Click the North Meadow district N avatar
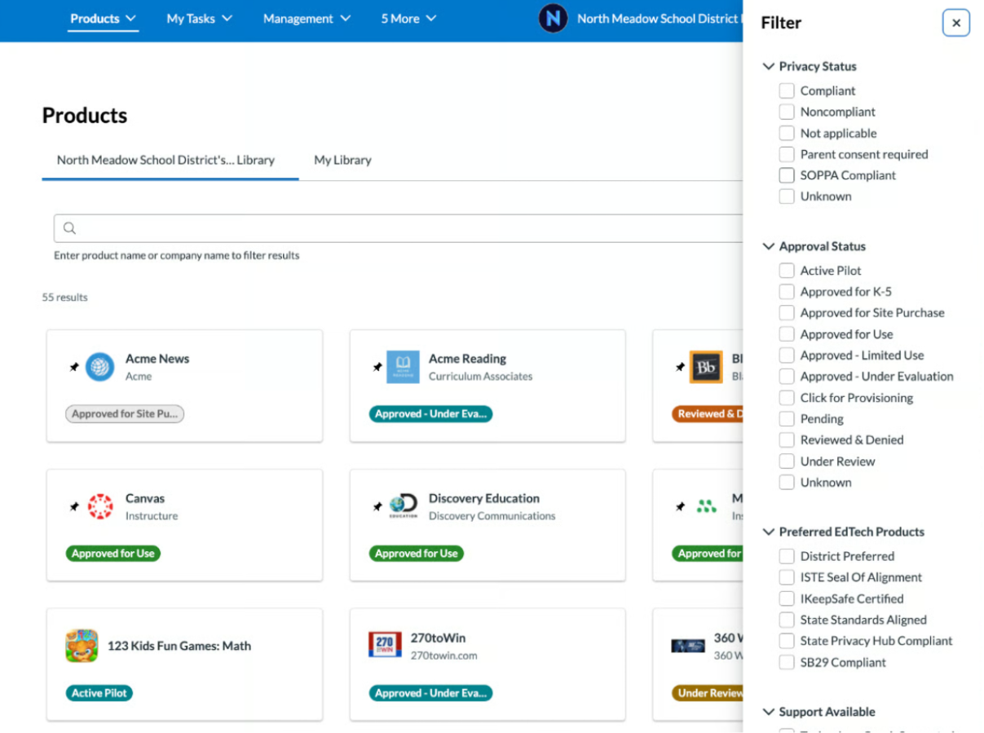This screenshot has height=733, width=984. [x=553, y=18]
